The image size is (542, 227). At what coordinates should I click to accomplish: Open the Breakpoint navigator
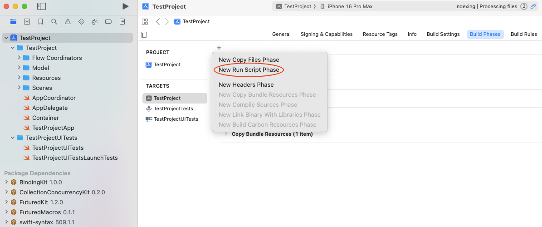point(108,21)
